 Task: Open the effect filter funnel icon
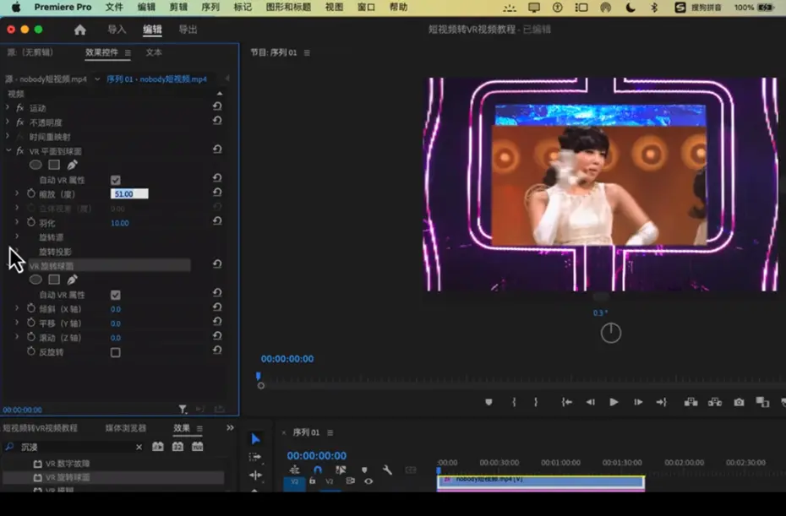click(x=183, y=410)
